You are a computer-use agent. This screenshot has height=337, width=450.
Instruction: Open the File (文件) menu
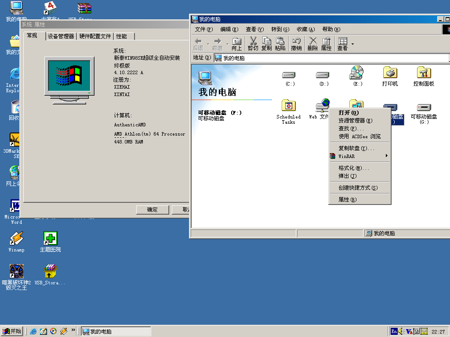[204, 29]
